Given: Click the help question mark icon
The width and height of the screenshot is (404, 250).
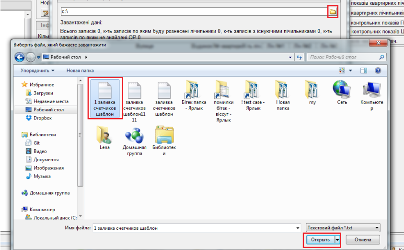Looking at the screenshot, I should pyautogui.click(x=378, y=70).
